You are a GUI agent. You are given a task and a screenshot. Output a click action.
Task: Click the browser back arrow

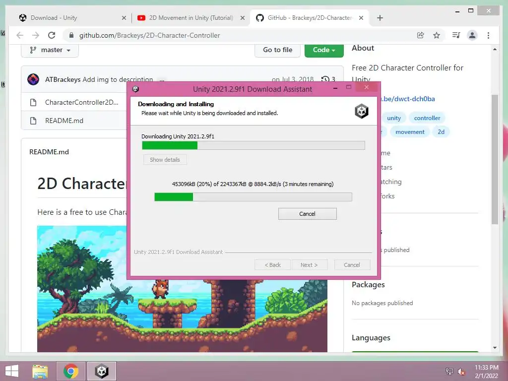(x=20, y=35)
